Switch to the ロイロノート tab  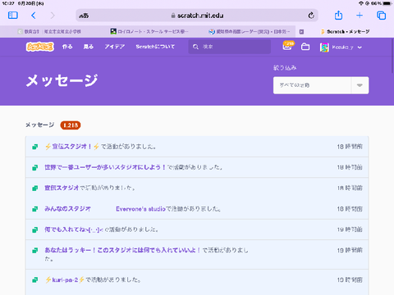click(x=149, y=32)
